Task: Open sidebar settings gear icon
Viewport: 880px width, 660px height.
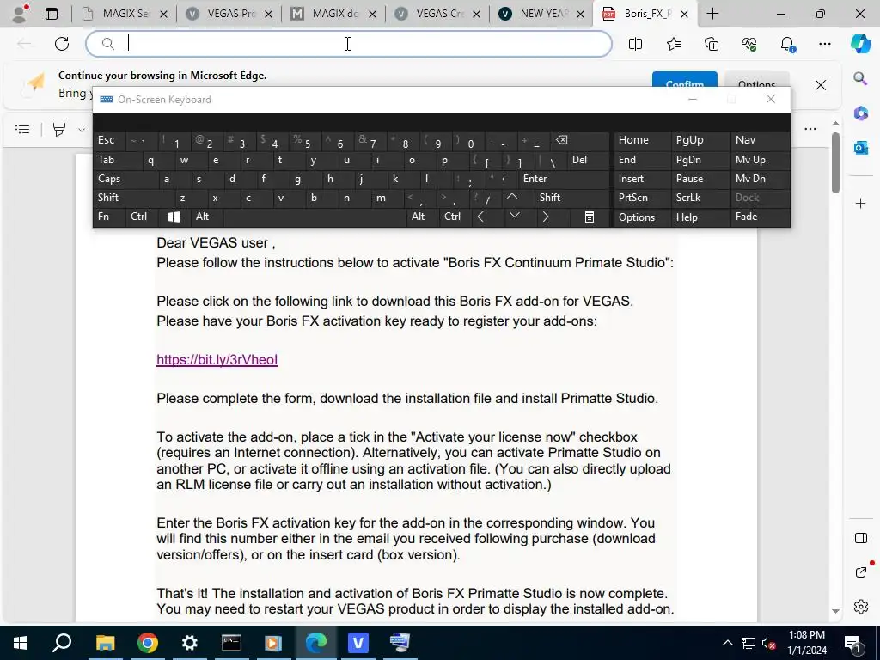Action: (860, 607)
